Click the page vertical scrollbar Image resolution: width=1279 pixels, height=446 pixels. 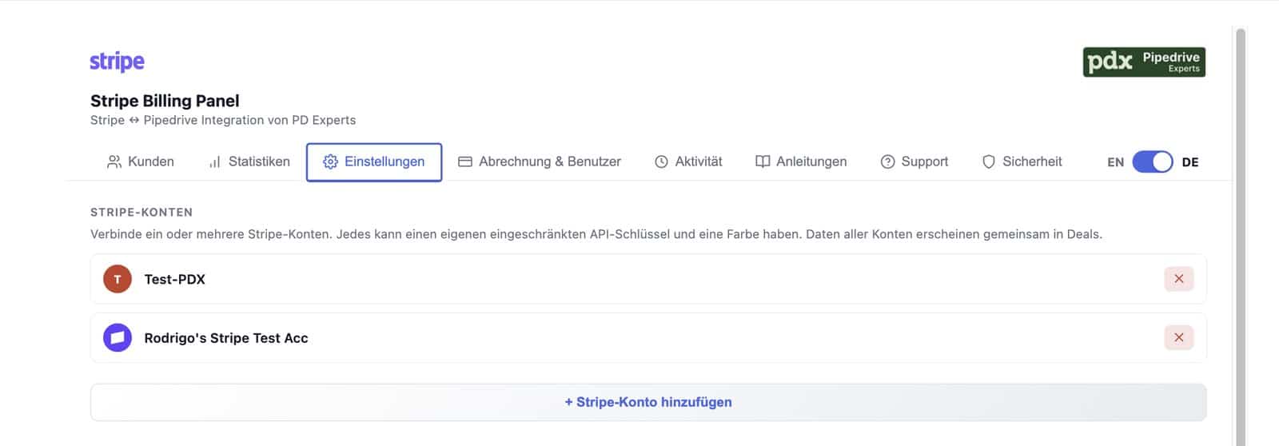pos(1241,237)
